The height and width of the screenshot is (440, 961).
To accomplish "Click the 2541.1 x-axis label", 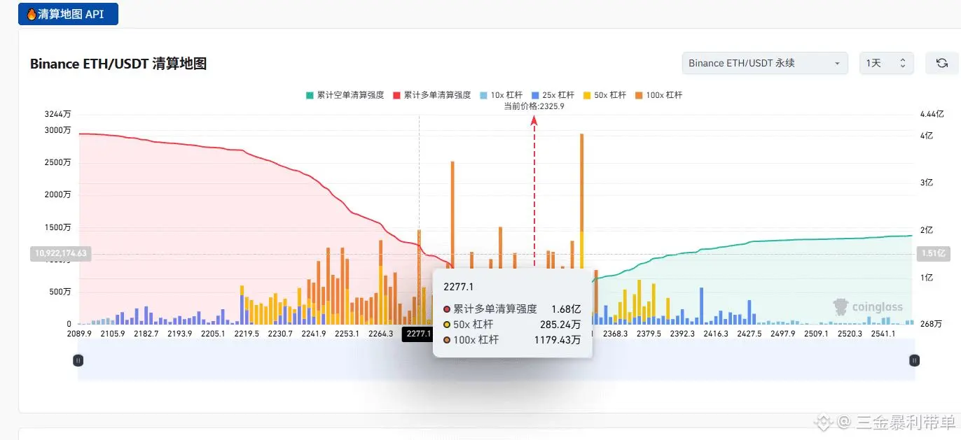I will 883,334.
